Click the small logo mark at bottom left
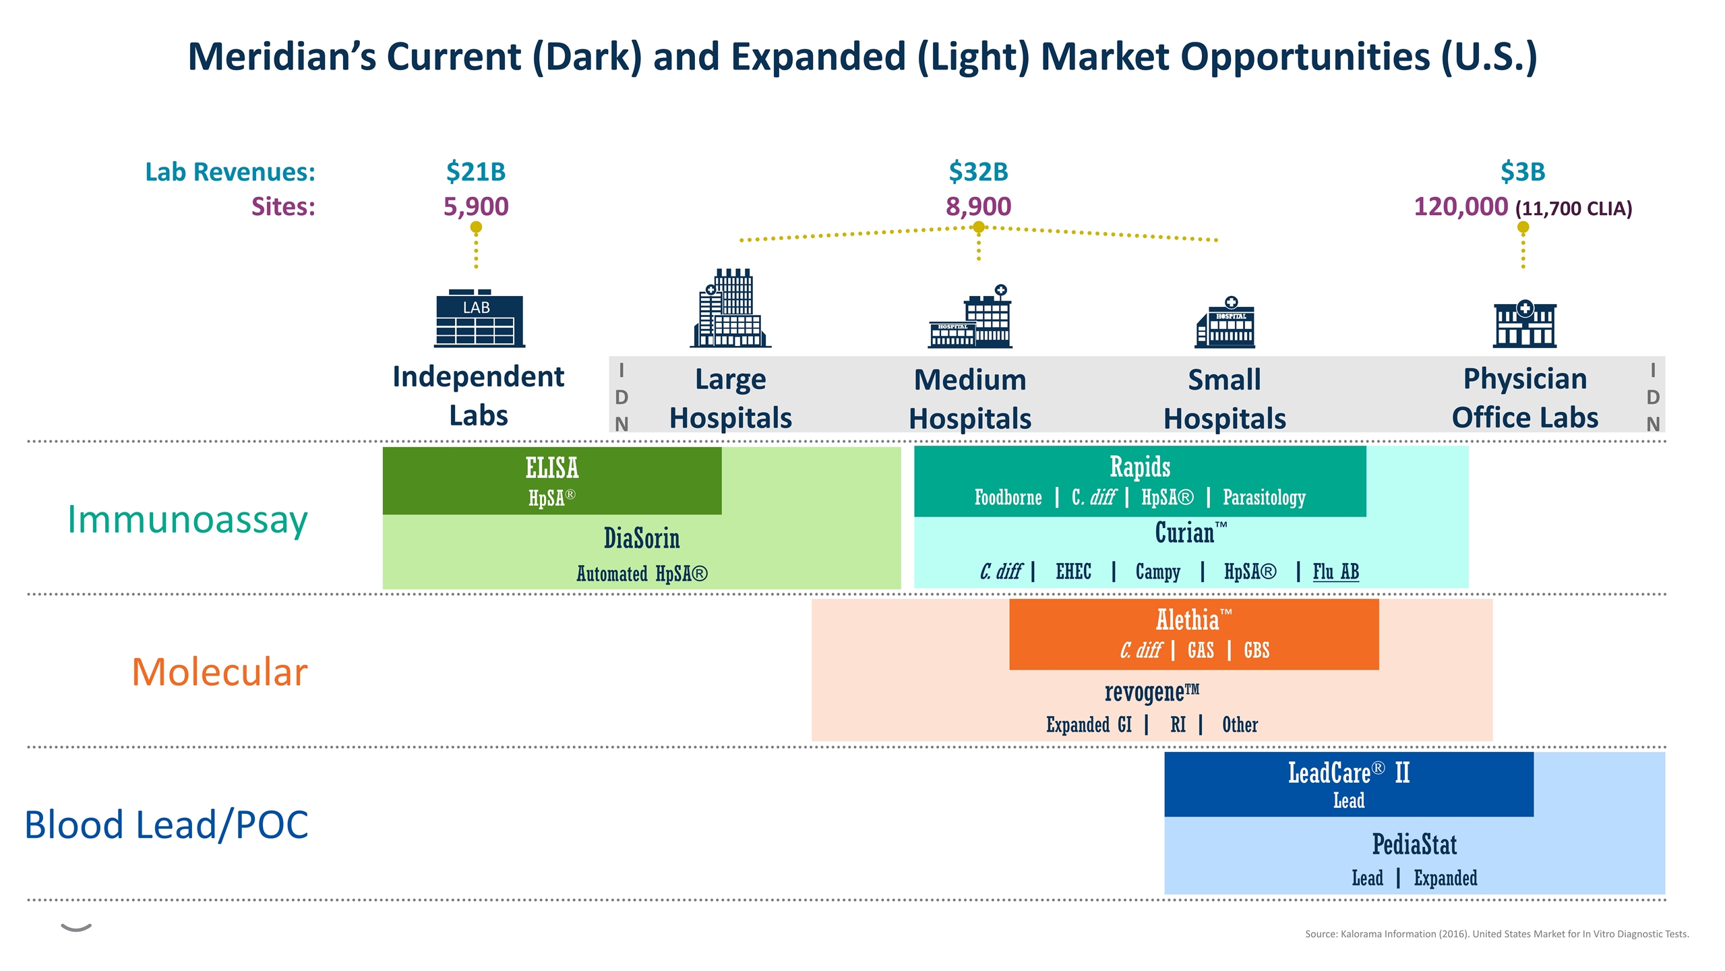Image resolution: width=1725 pixels, height=971 pixels. (76, 928)
